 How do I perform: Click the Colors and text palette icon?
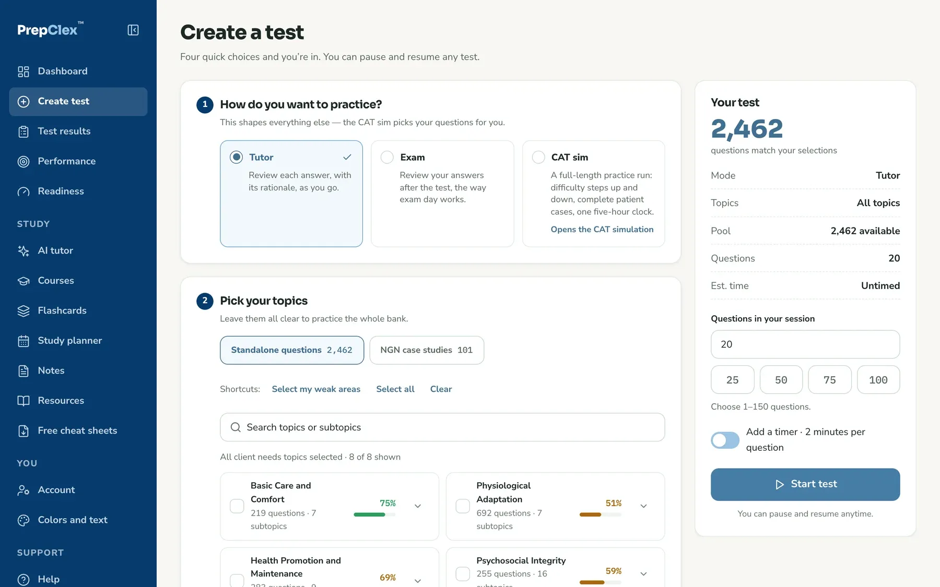pos(23,520)
